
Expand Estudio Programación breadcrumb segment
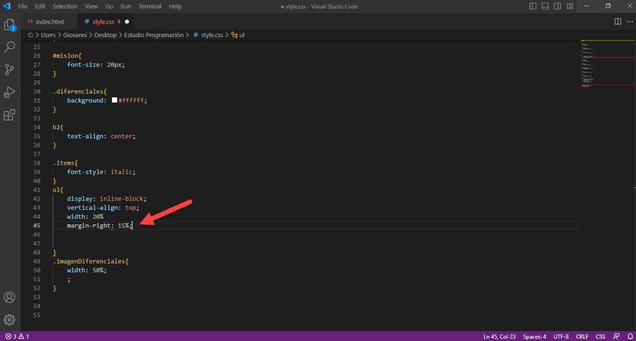pyautogui.click(x=154, y=35)
